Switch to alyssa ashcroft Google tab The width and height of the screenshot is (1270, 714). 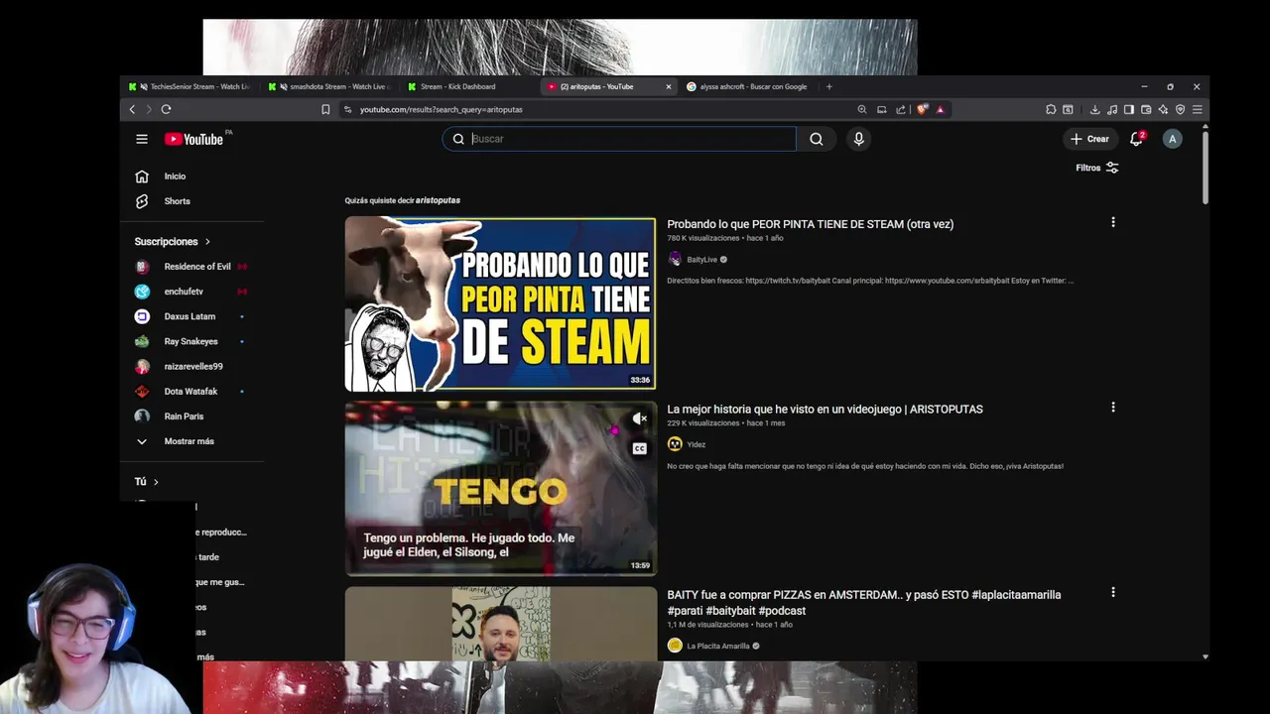[x=749, y=86]
